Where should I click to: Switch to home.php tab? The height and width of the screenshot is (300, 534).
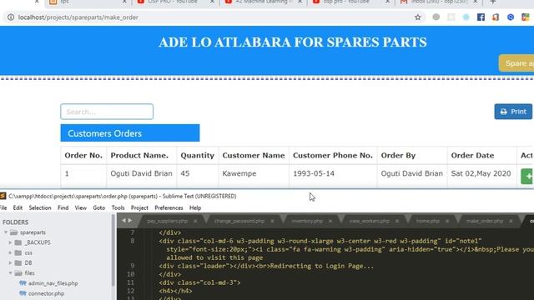coord(428,221)
